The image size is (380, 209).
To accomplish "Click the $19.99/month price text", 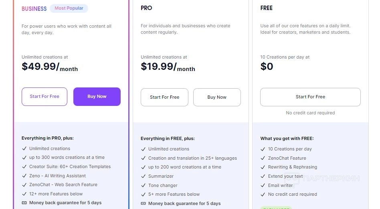I will coord(168,67).
